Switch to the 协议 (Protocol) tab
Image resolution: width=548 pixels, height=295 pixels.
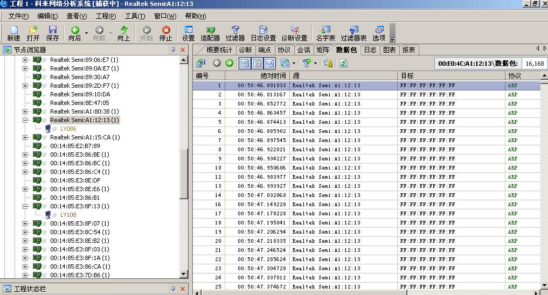coord(283,50)
